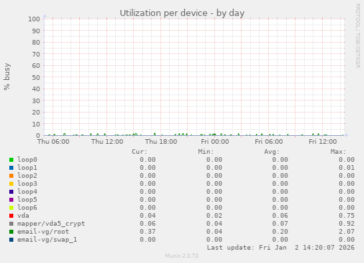Click the 50 y-axis tick label
The height and width of the screenshot is (263, 364).
pyautogui.click(x=36, y=77)
